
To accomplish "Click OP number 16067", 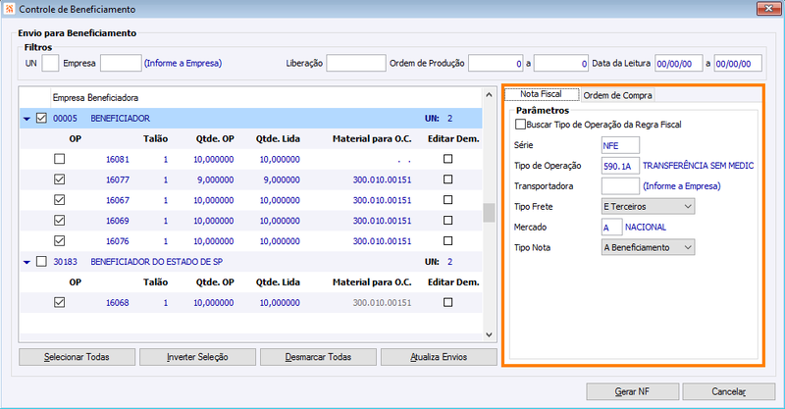I will click(117, 200).
